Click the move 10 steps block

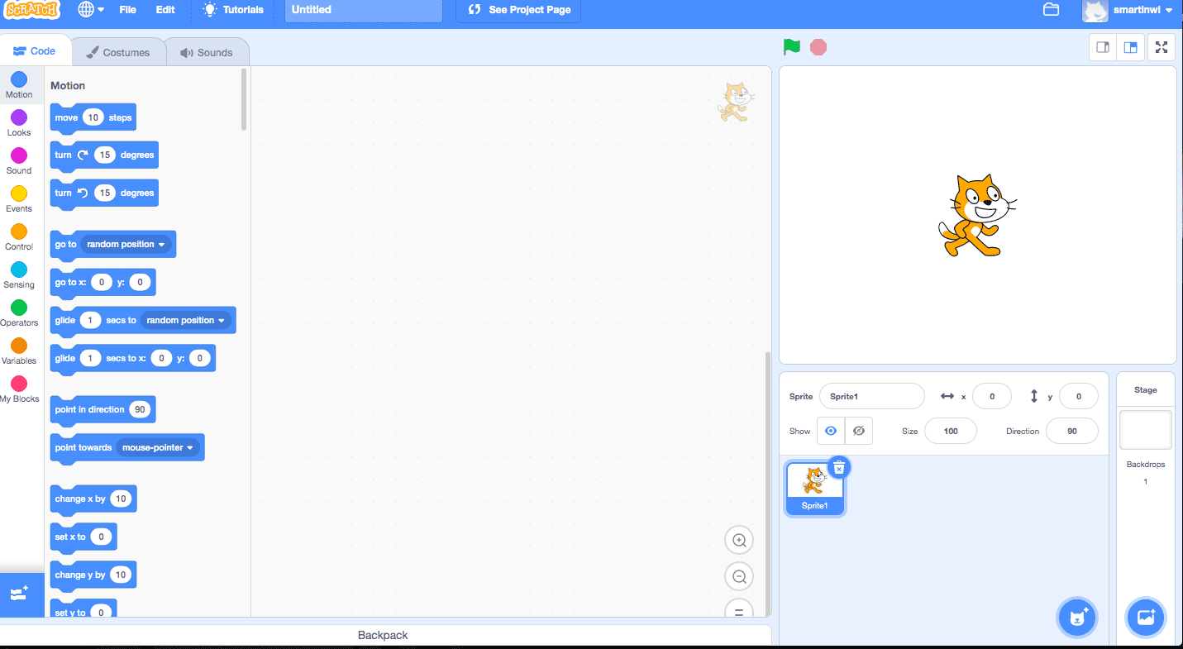[x=93, y=117]
